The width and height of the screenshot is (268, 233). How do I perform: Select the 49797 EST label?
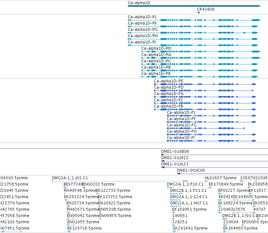coord(259,209)
